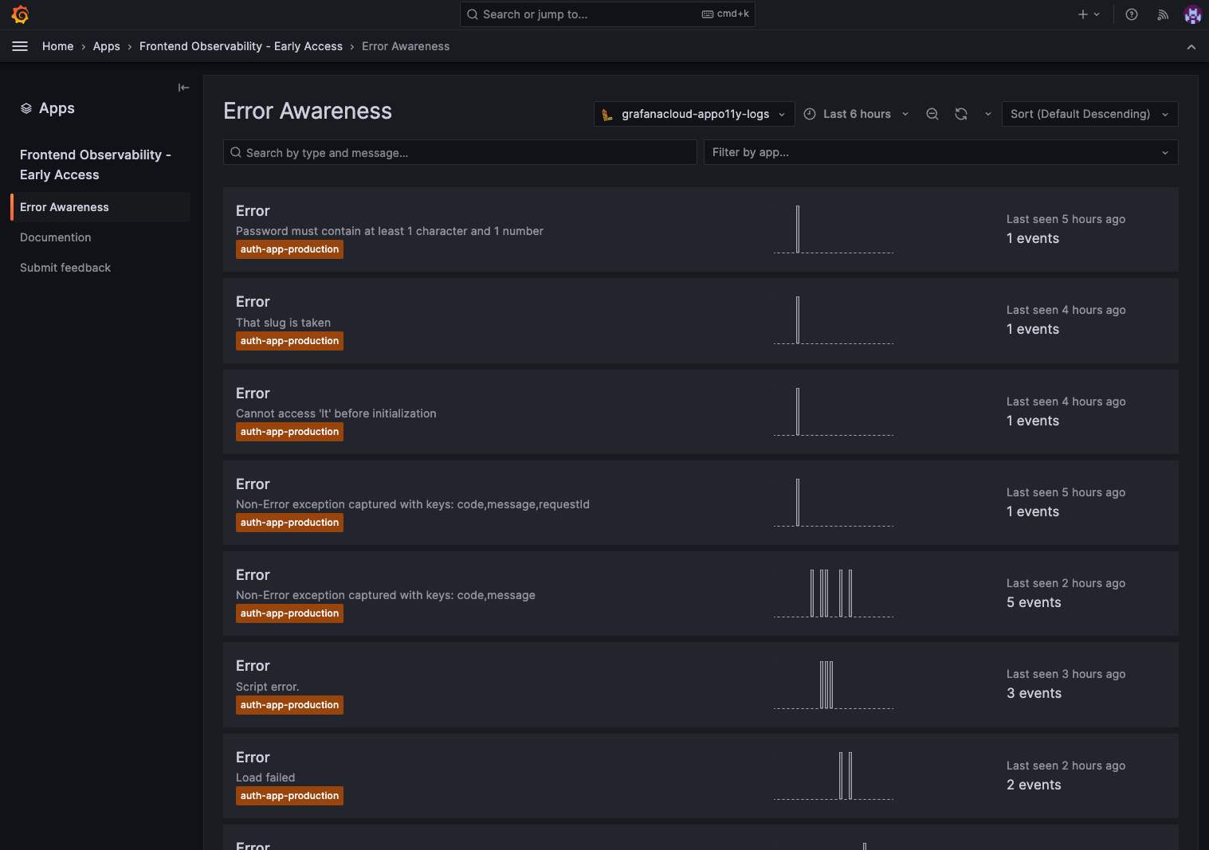
Task: Open the Filter by app dropdown
Action: point(940,152)
